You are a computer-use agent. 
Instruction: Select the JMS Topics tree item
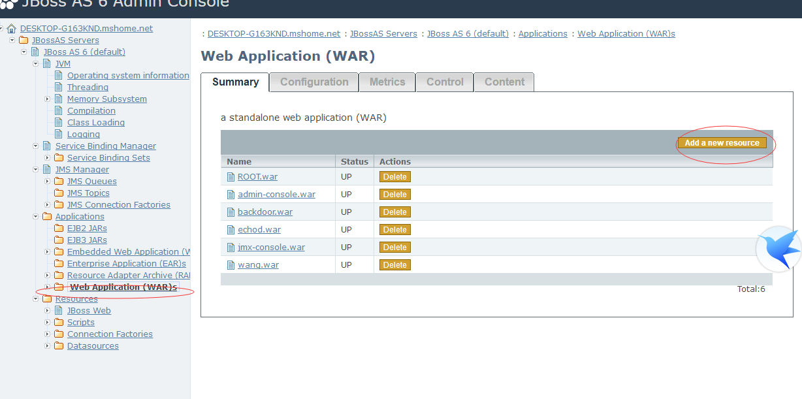[x=88, y=193]
